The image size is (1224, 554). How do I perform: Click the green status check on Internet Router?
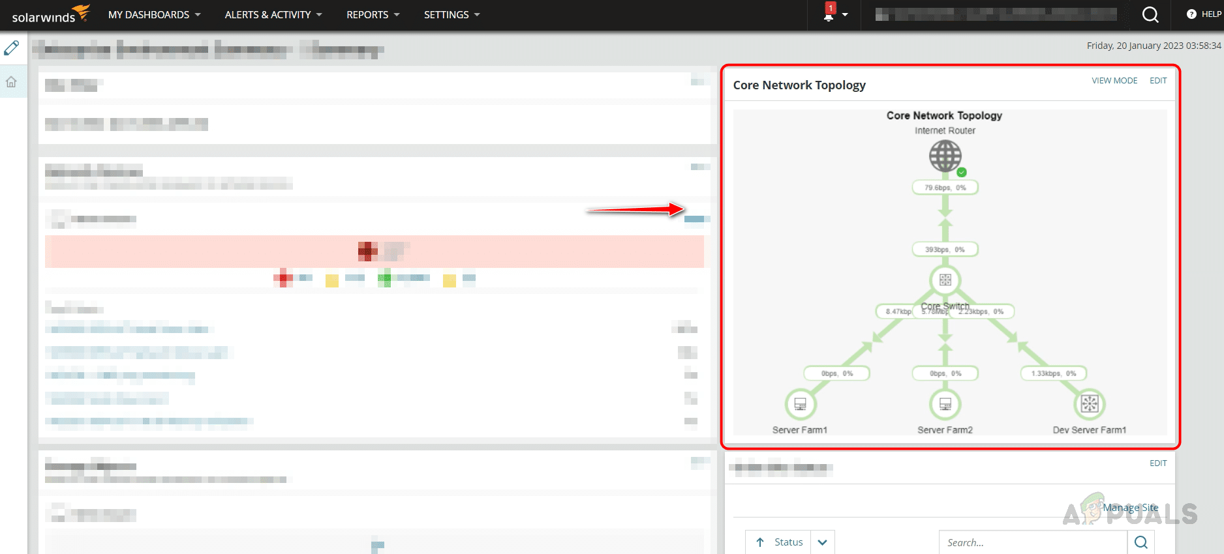[x=962, y=173]
